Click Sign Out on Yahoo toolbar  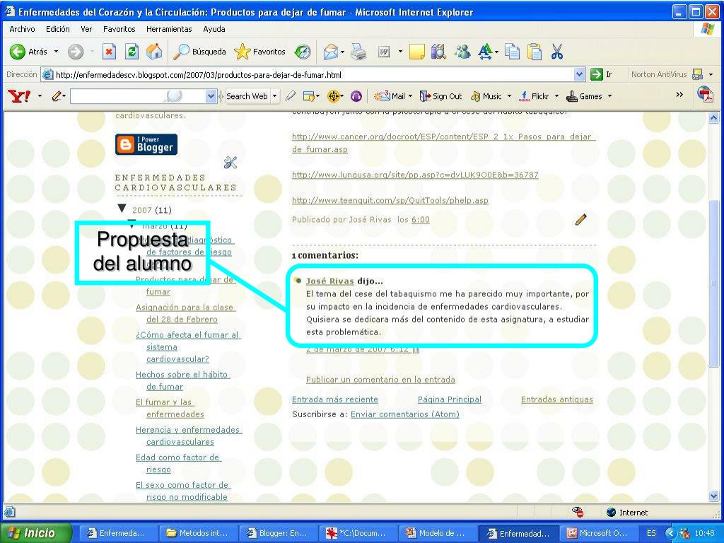click(x=440, y=96)
